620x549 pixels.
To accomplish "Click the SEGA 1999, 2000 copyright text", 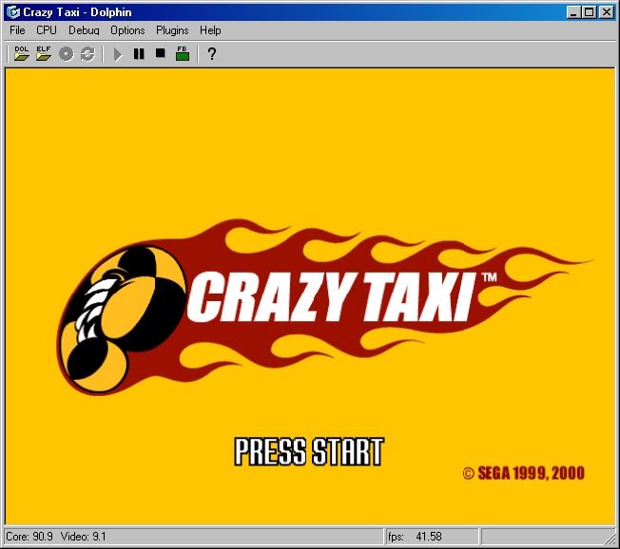I will [524, 473].
